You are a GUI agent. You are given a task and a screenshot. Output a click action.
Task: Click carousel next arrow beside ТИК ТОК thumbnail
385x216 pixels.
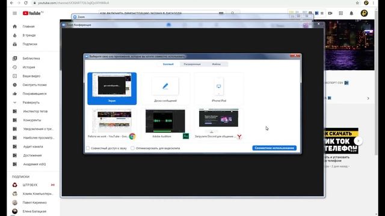pos(359,141)
